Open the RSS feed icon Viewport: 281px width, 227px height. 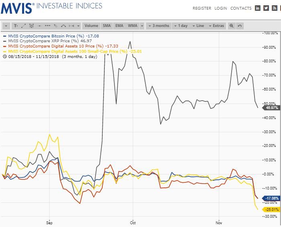pos(275,8)
